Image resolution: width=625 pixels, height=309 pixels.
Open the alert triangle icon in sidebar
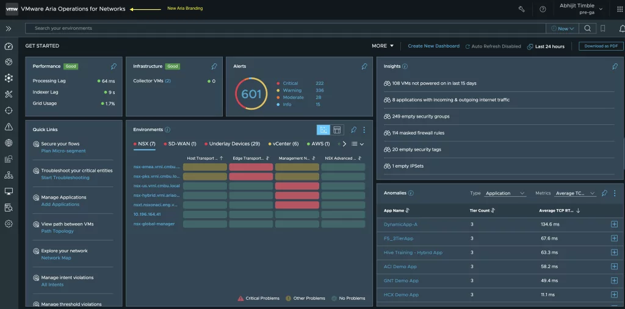click(9, 127)
